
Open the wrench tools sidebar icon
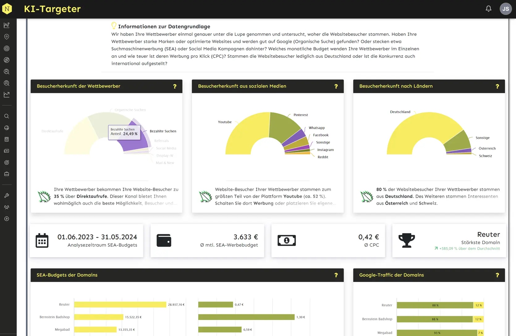click(x=6, y=195)
